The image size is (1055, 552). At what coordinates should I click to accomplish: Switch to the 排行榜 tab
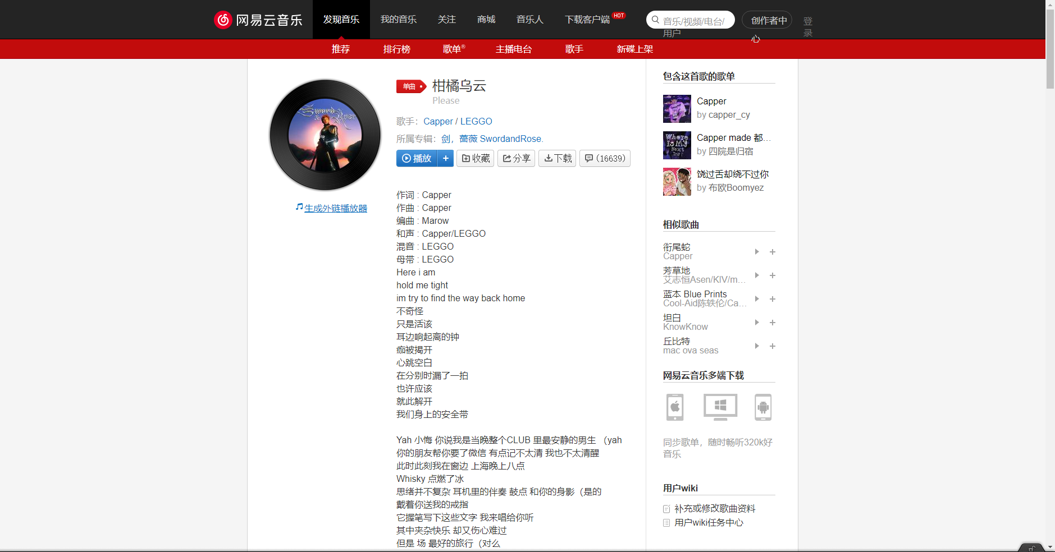[x=396, y=49]
